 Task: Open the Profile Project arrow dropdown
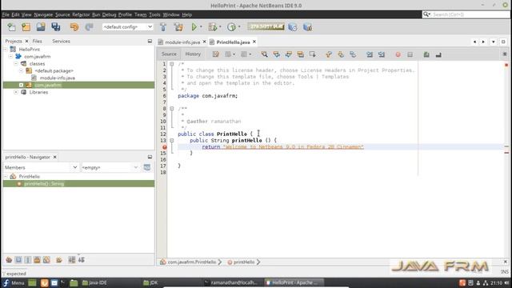pyautogui.click(x=239, y=26)
